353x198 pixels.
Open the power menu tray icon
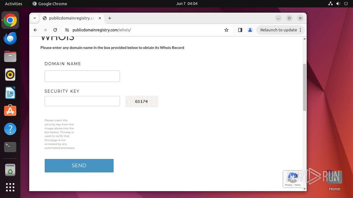346,4
